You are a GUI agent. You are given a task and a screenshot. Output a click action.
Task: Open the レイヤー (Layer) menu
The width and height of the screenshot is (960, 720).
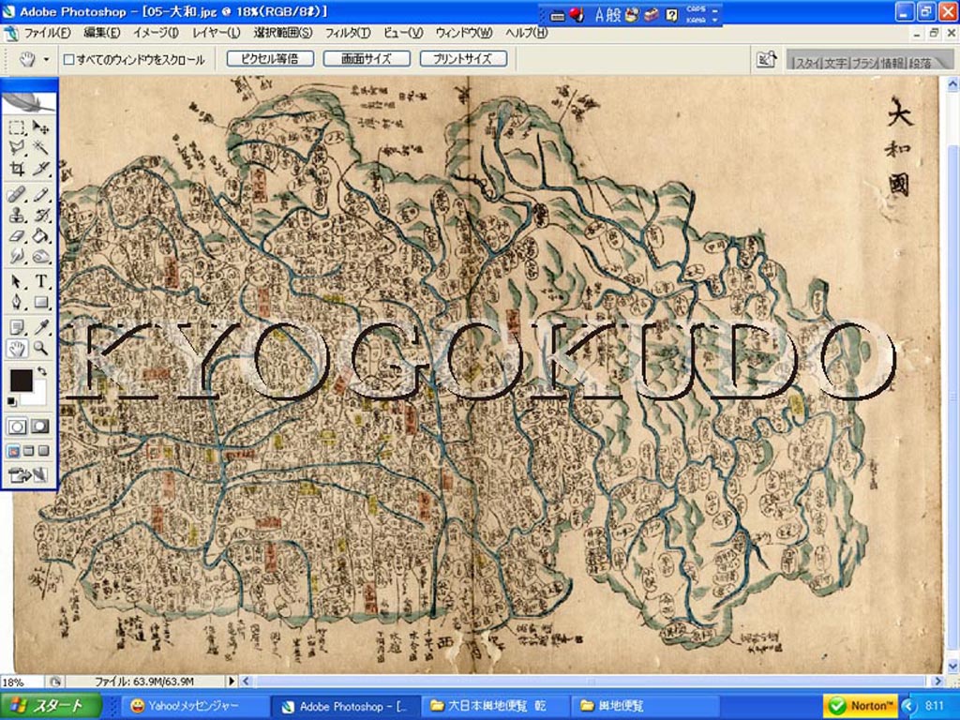pos(217,33)
